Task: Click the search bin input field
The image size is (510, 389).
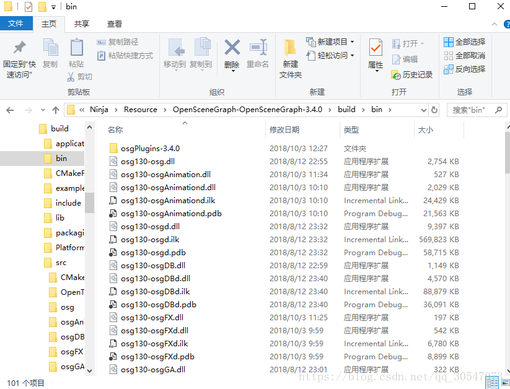Action: 477,110
